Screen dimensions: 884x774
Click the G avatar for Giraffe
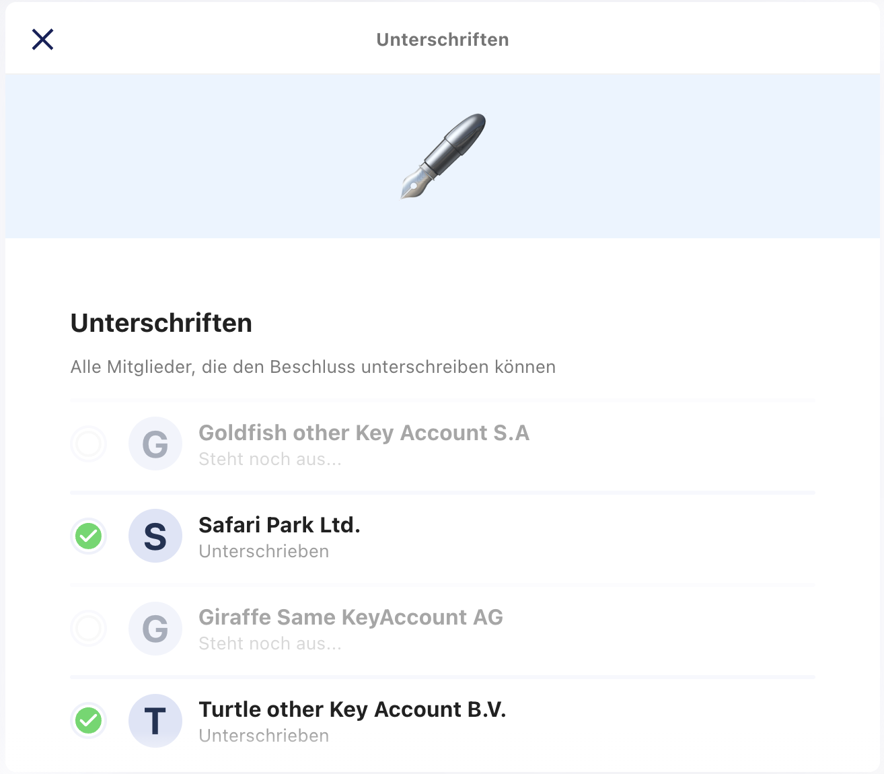click(155, 629)
